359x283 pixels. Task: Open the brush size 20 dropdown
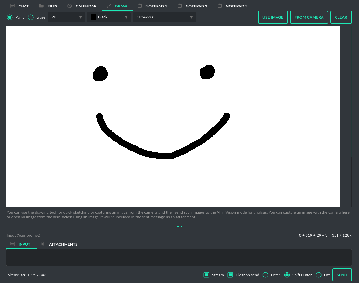(67, 17)
